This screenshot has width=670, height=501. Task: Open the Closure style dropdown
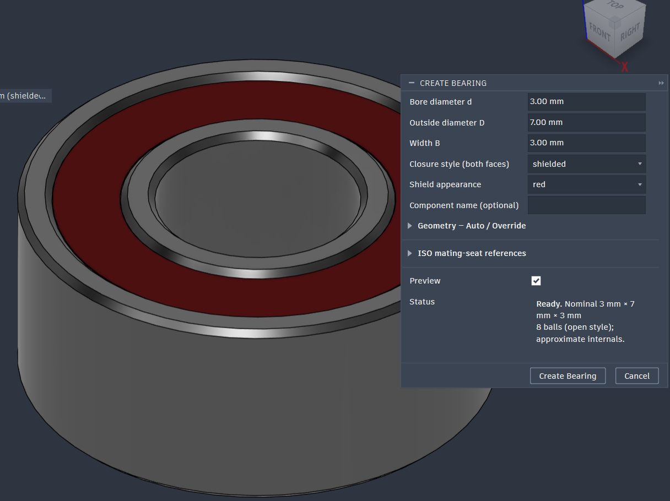tap(587, 164)
